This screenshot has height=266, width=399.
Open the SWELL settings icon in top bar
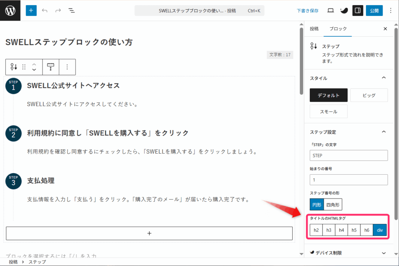click(344, 11)
